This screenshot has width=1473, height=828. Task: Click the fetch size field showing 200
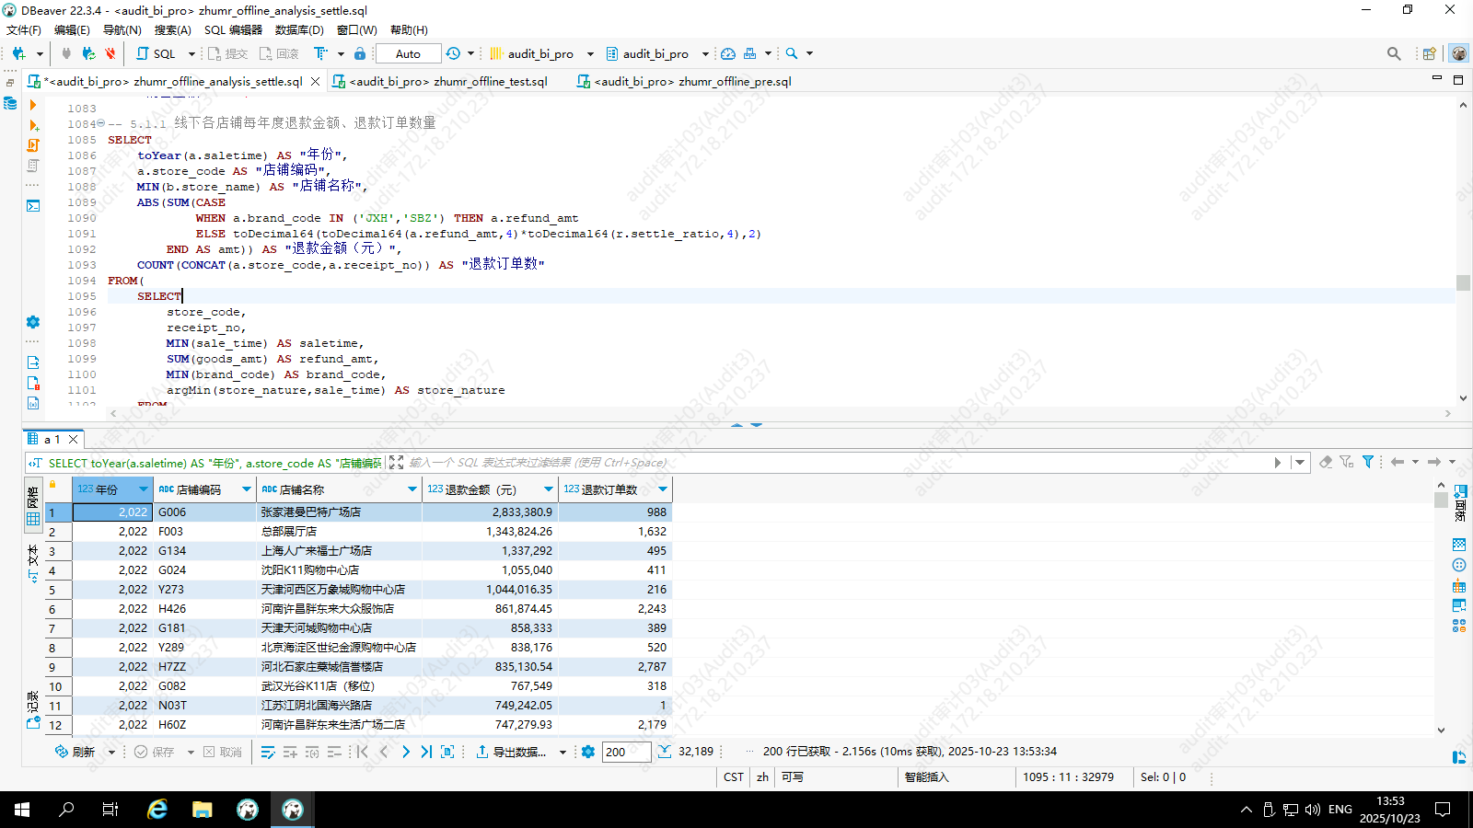click(x=626, y=752)
